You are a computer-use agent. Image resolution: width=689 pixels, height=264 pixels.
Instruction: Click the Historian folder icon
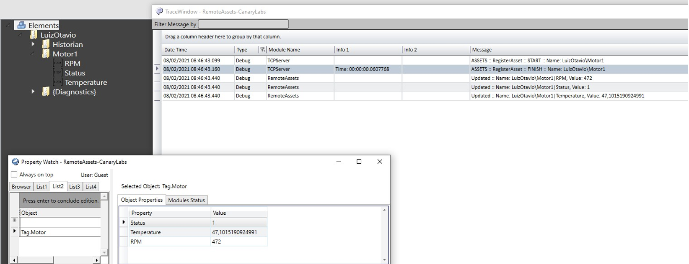point(46,44)
